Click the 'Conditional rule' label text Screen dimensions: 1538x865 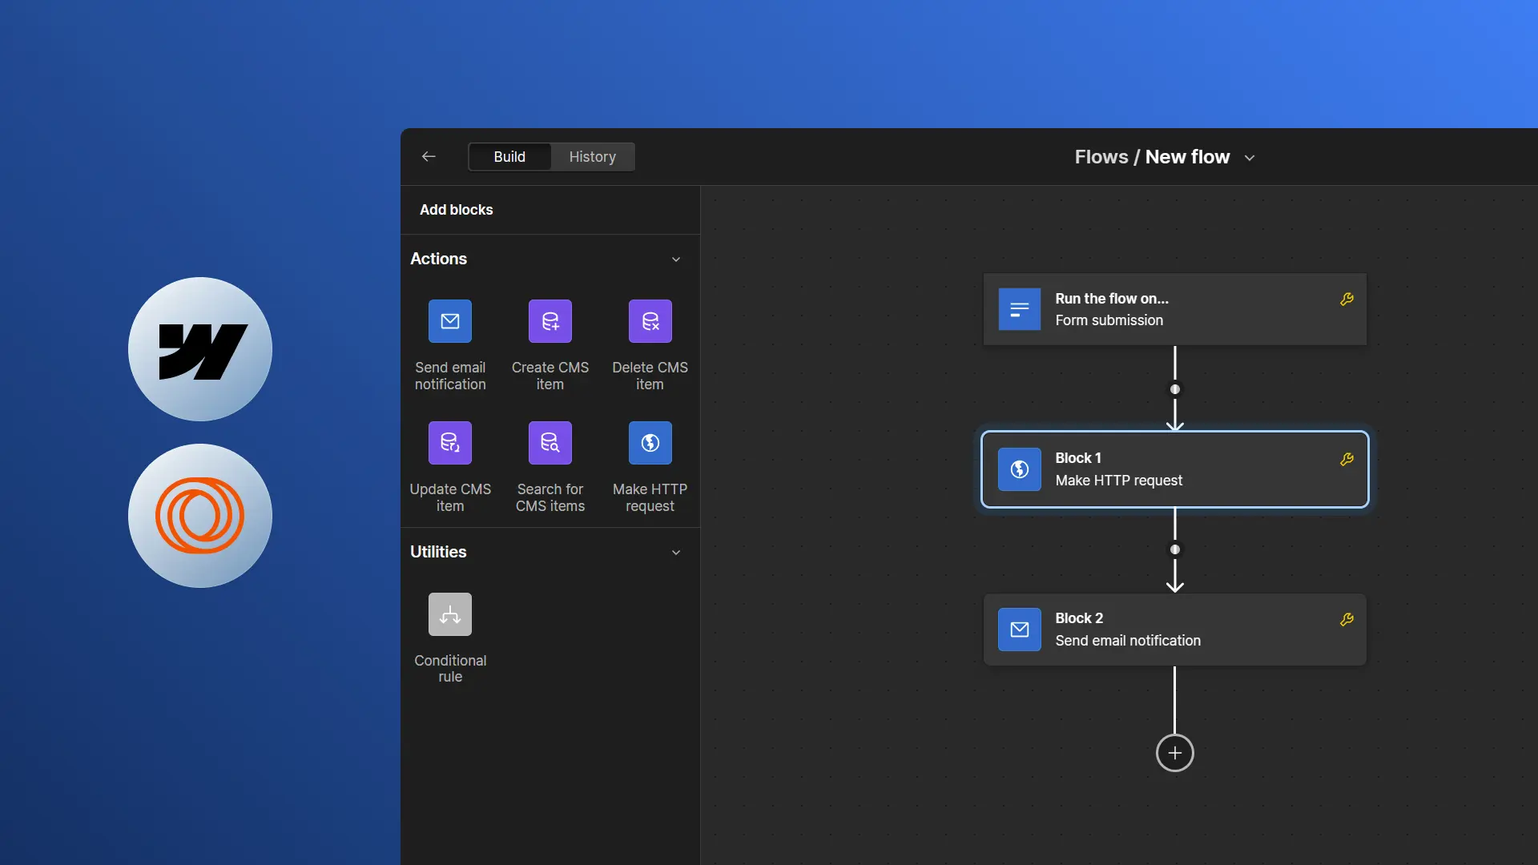coord(450,668)
